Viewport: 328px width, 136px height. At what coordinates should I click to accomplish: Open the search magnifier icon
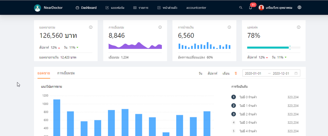pos(241,8)
